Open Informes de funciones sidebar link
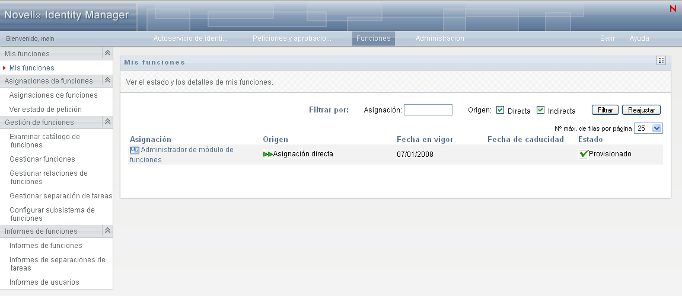Viewport: 682px width, 296px height. tap(46, 246)
